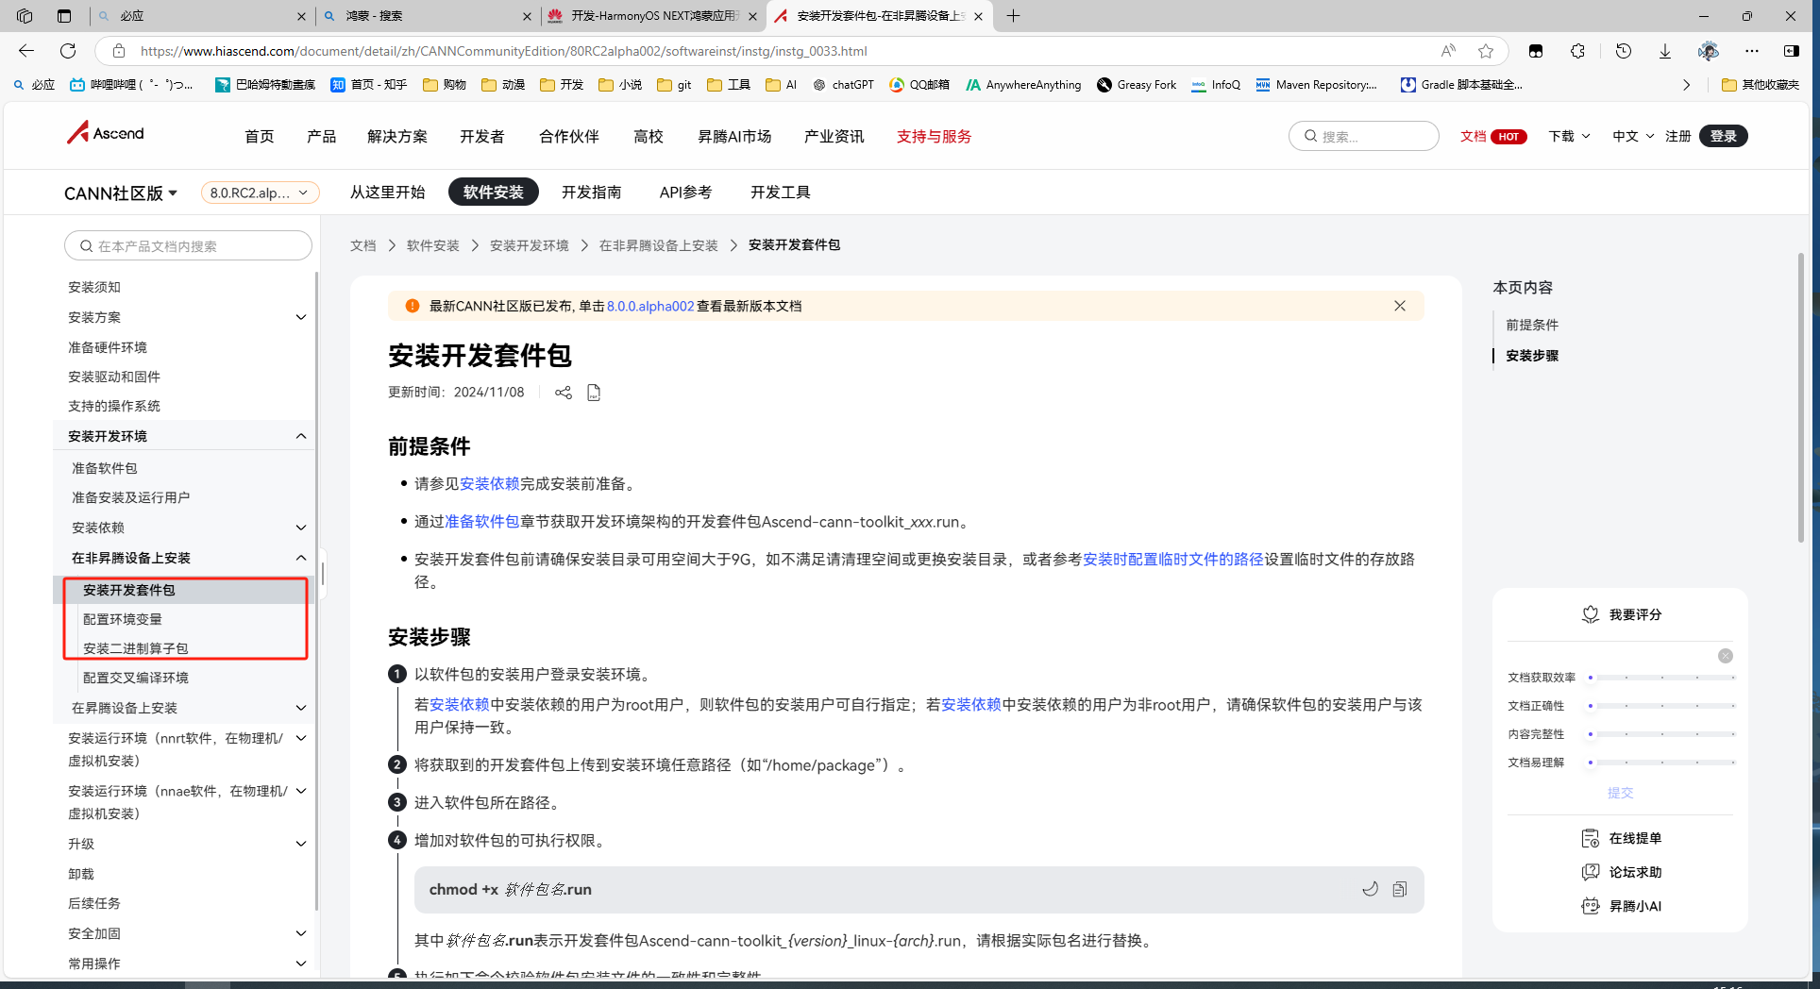This screenshot has width=1820, height=989.
Task: Open browser history icon
Action: pyautogui.click(x=1624, y=51)
